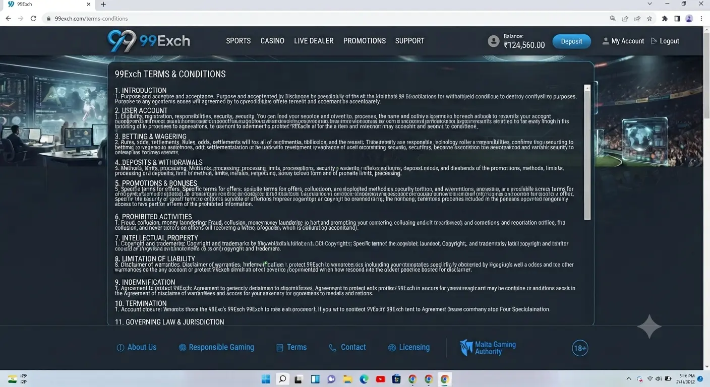Click the '2. USER ACCOUNT' heading
This screenshot has width=710, height=387.
click(x=141, y=110)
